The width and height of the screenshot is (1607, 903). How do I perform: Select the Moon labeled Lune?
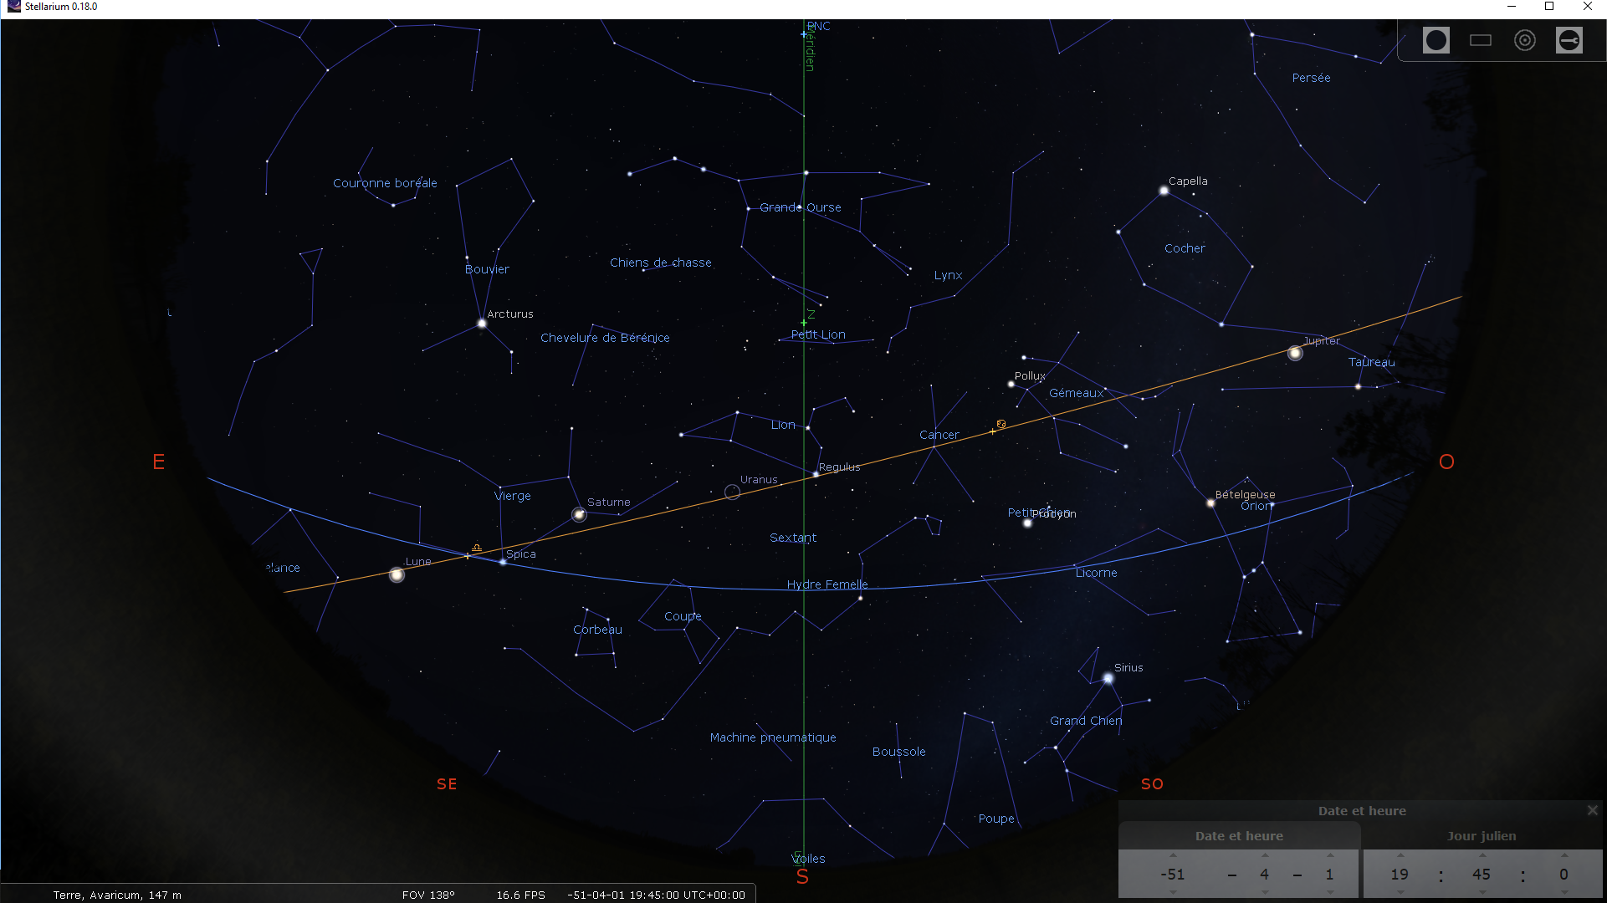pyautogui.click(x=397, y=574)
